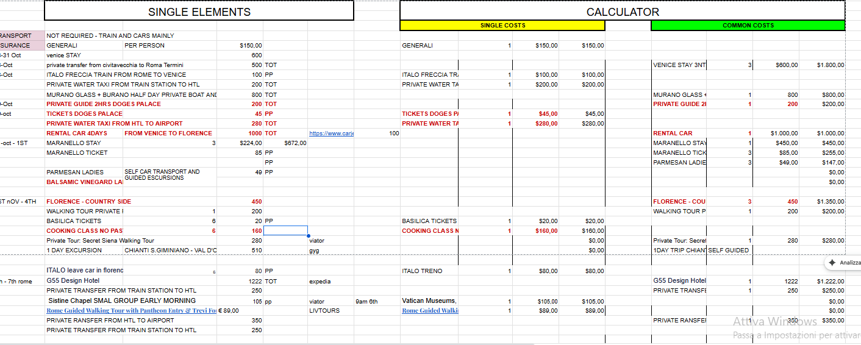Click the 9am 6th note cell
The height and width of the screenshot is (345, 861).
tap(366, 301)
